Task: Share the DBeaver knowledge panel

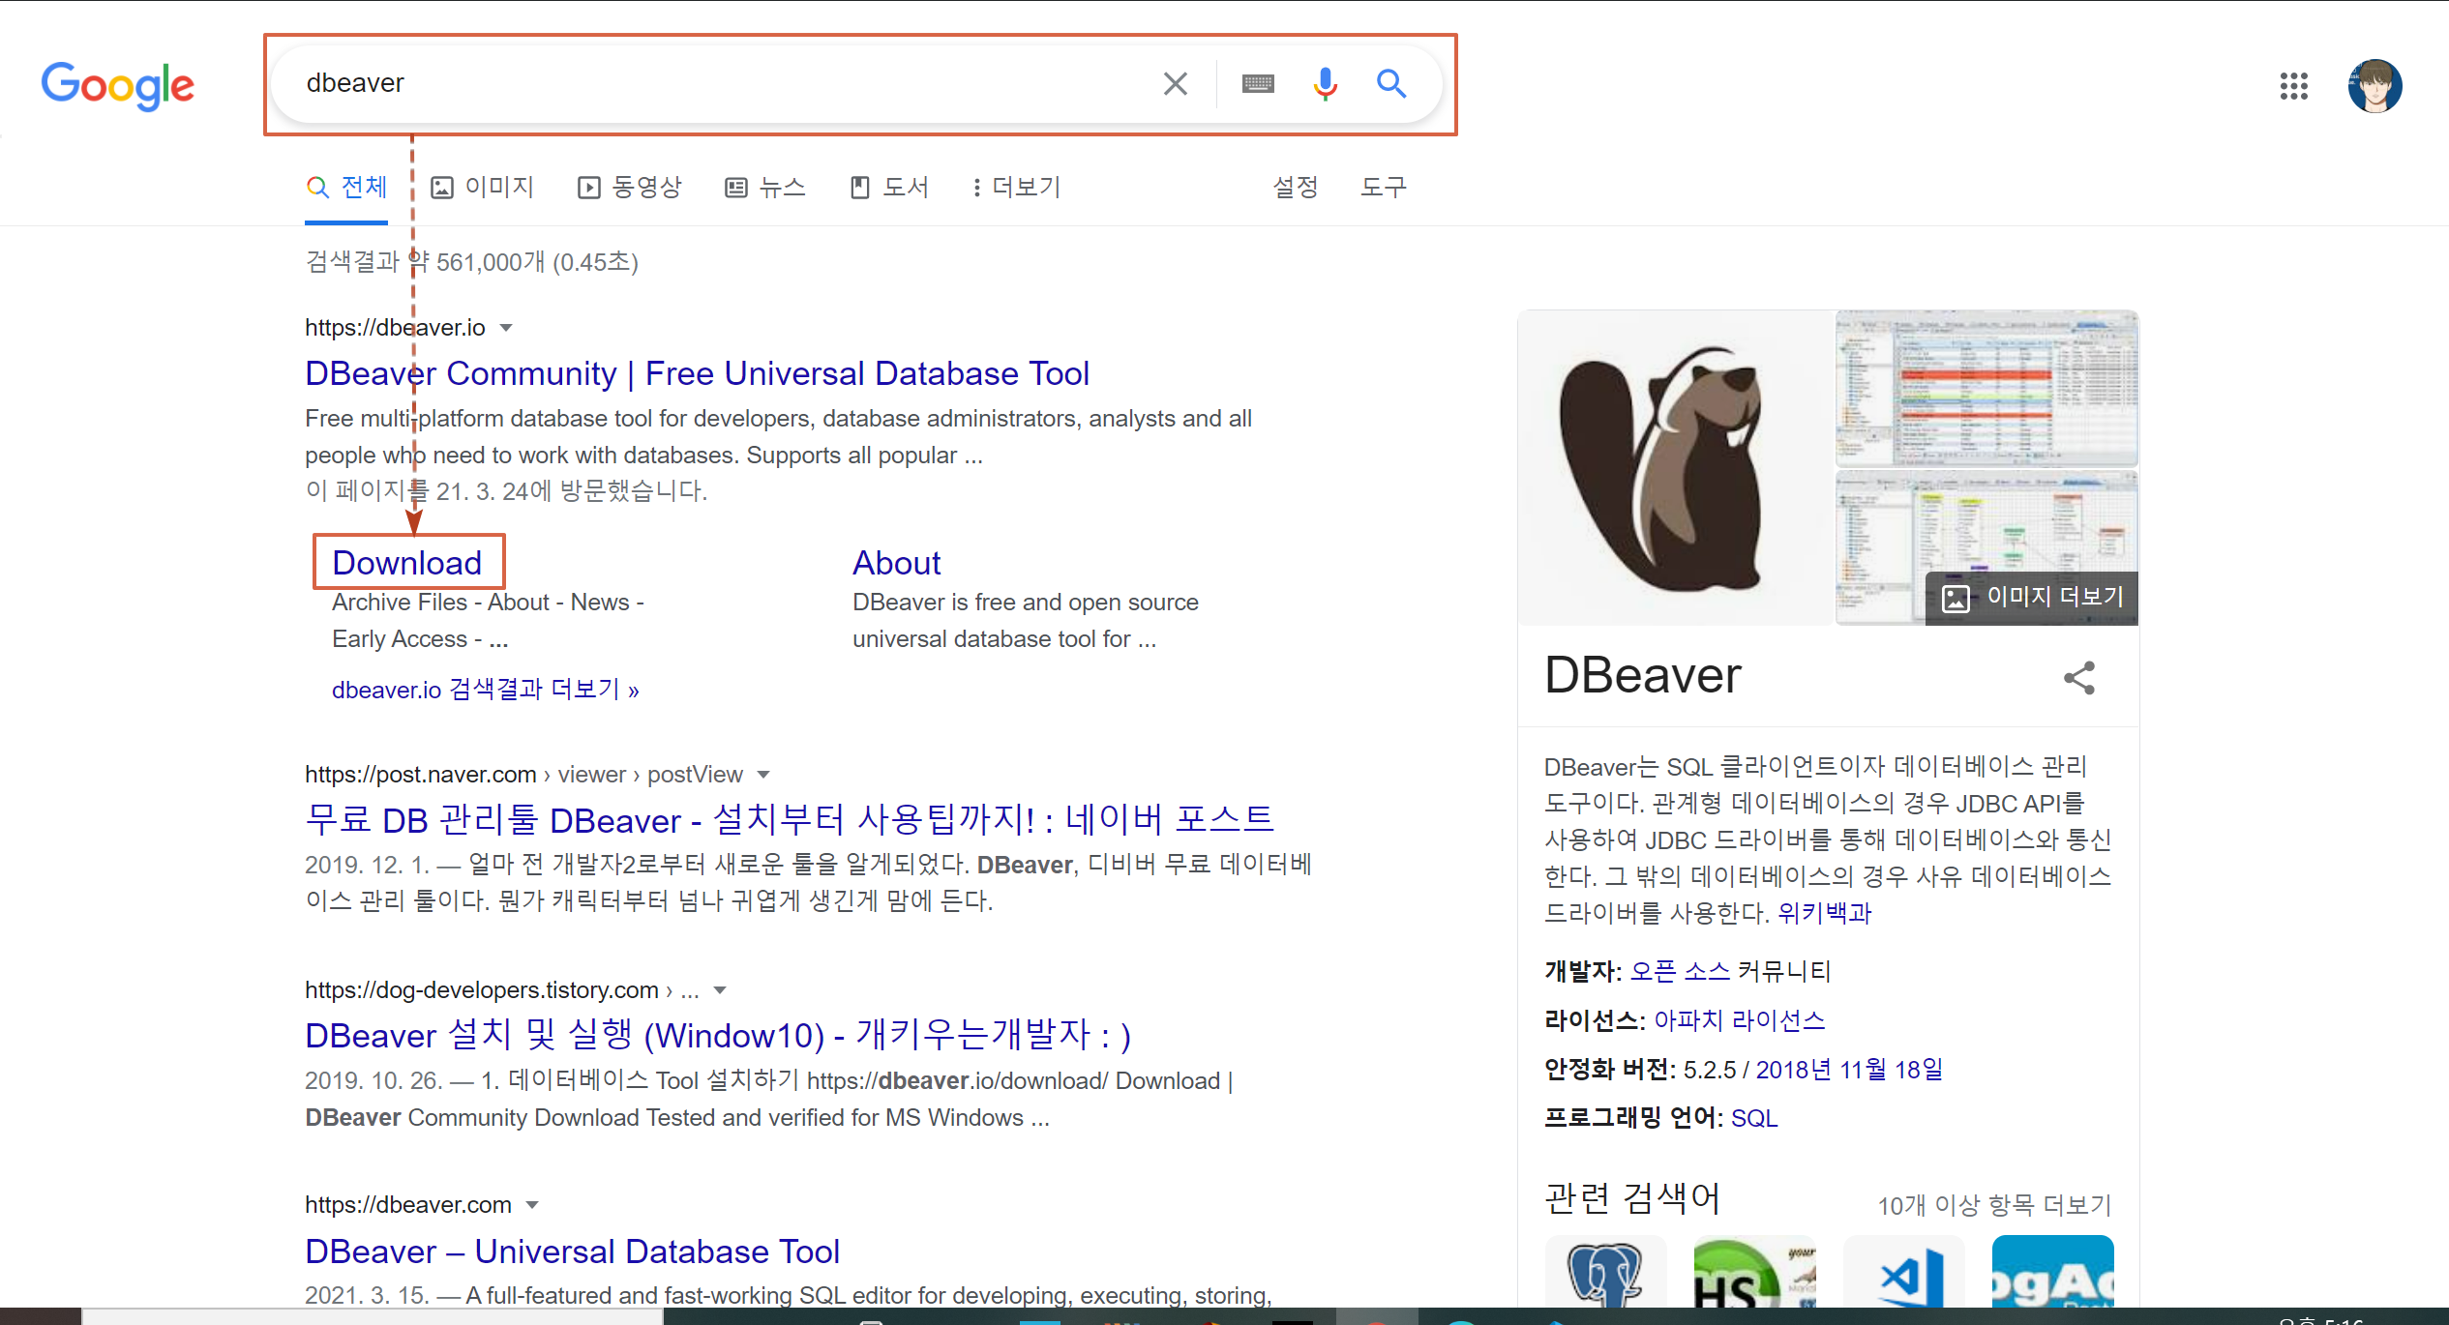Action: (x=2078, y=677)
